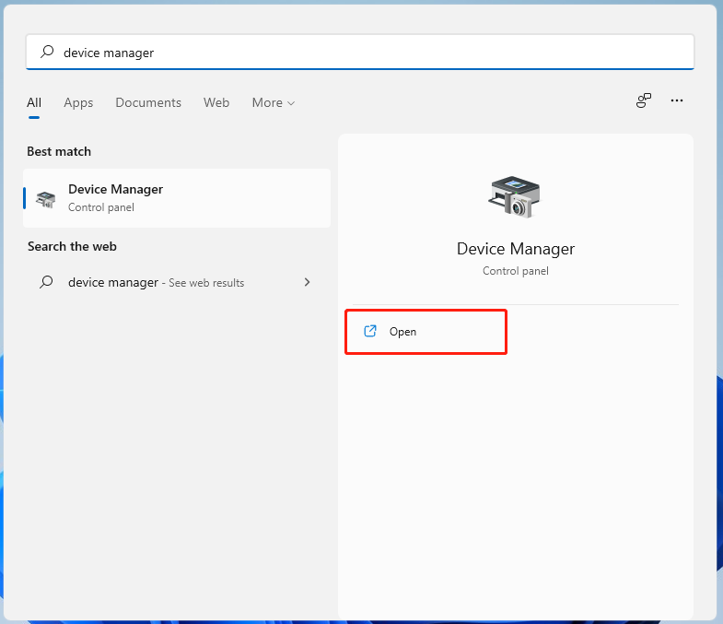Screen dimensions: 723x624
Task: Open the Documents filter tab
Action: (148, 102)
